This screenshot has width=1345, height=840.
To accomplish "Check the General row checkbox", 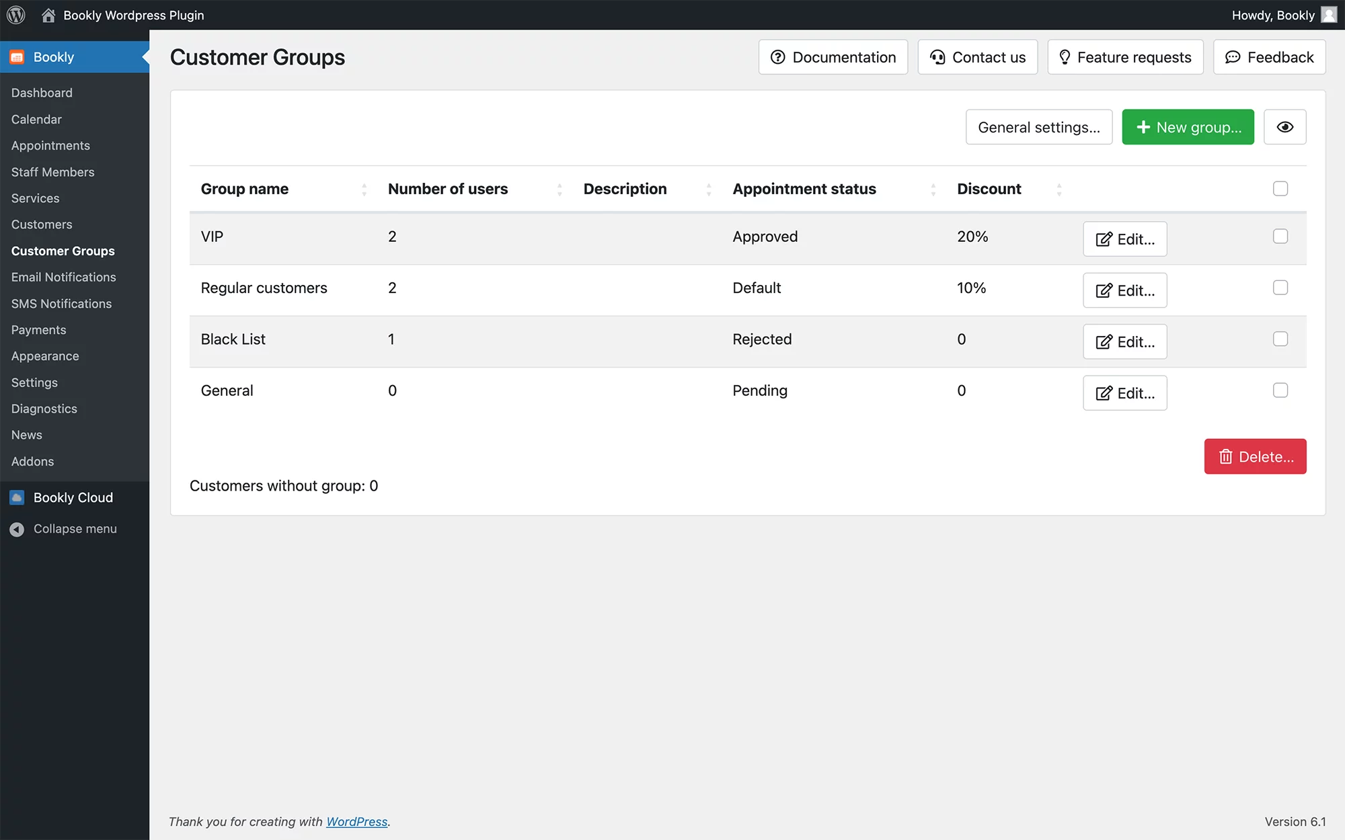I will click(1280, 390).
